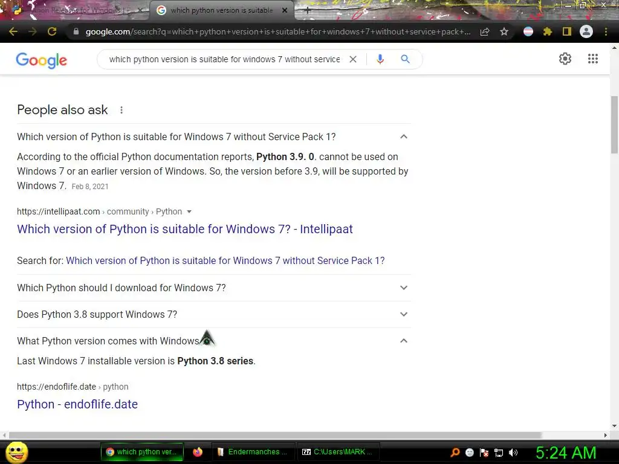This screenshot has height=464, width=619.
Task: Open the 'Endermanches' taskbar window
Action: [x=252, y=452]
